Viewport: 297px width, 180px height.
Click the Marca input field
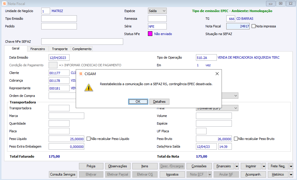[x=66, y=116]
